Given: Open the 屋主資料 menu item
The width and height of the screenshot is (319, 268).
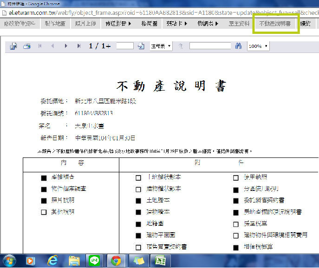Looking at the screenshot, I should (x=239, y=24).
